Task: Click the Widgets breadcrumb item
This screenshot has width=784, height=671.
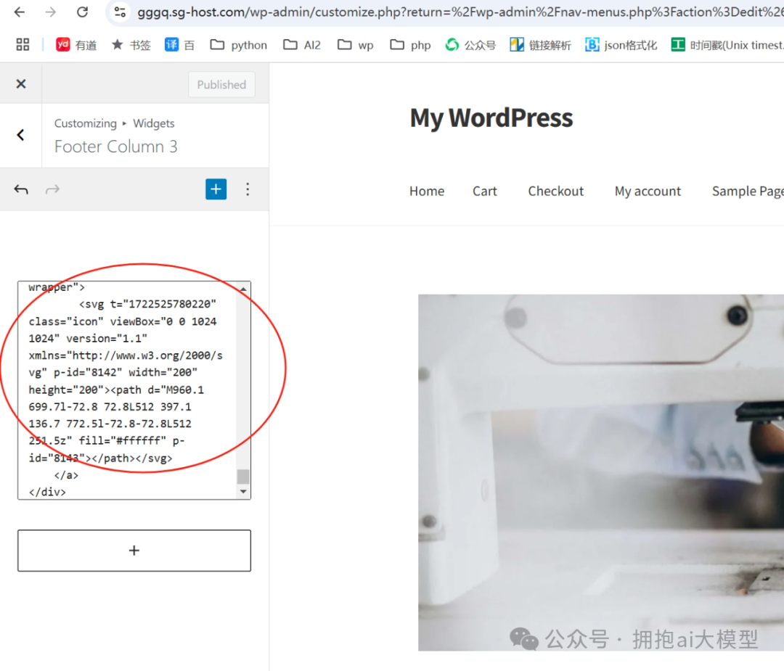Action: click(153, 123)
